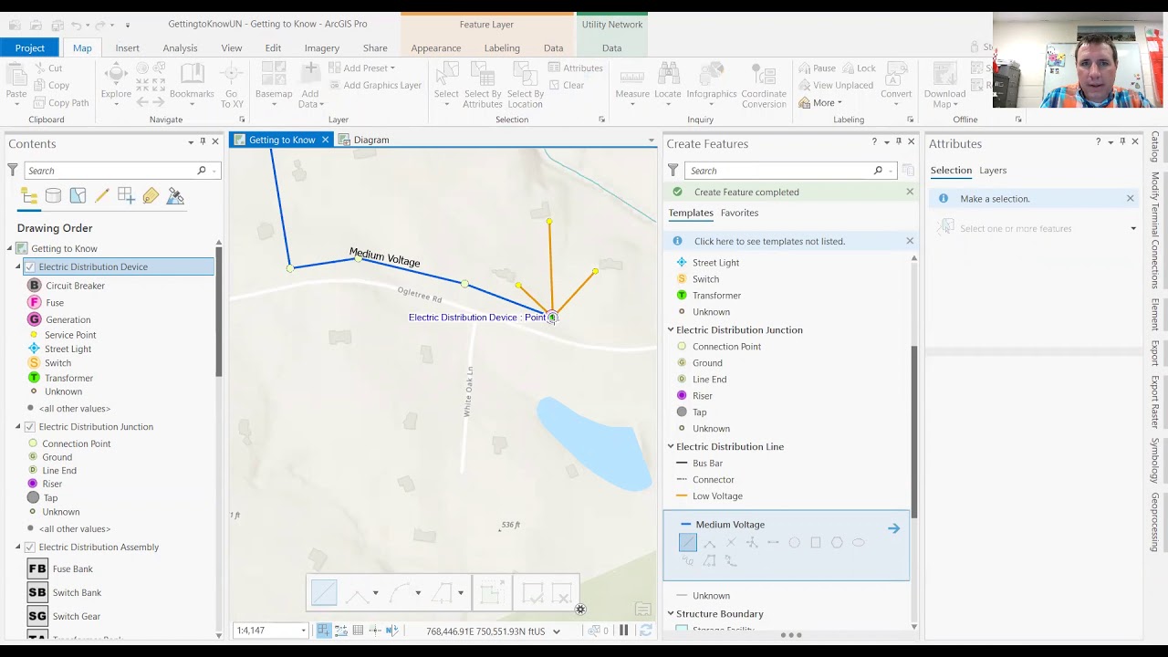Collapse Electric Distribution Line template group
1168x657 pixels.
pos(671,447)
